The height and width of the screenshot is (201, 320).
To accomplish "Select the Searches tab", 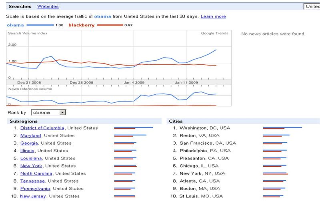I will point(20,6).
